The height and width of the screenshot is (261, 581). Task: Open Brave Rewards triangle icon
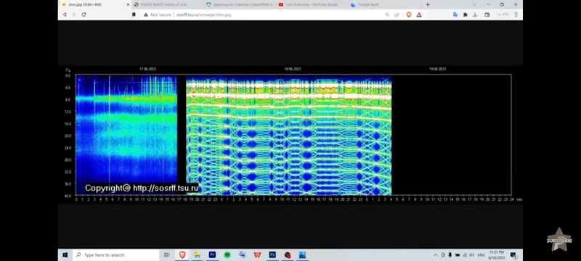419,14
